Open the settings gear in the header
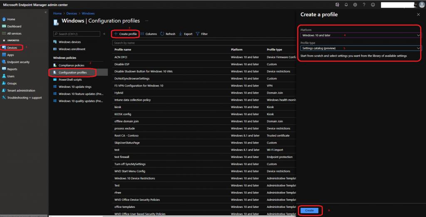Image resolution: width=426 pixels, height=217 pixels. pos(355,5)
